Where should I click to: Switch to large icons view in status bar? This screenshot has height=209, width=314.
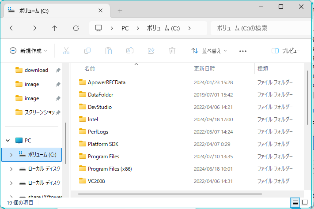[x=305, y=202]
